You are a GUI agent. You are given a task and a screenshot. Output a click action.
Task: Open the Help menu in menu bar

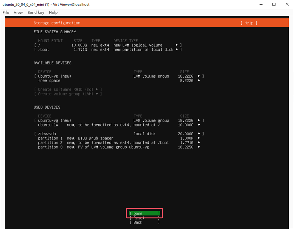tap(53, 12)
